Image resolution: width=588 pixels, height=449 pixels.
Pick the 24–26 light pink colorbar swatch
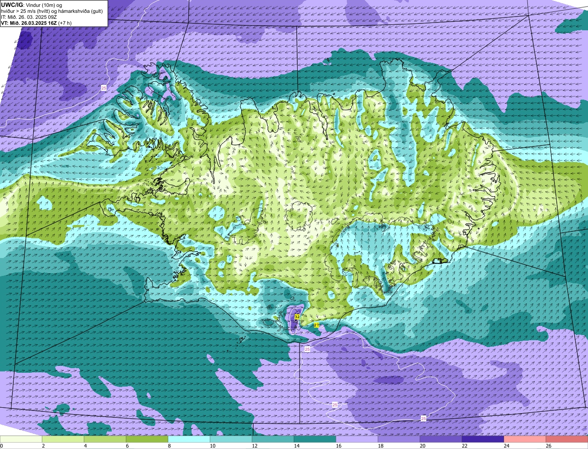tap(525, 439)
